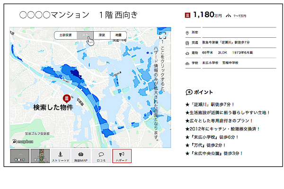Image resolution: width=284 pixels, height=189 pixels.
Task: Open the ストリートV street view button
Action: pos(60,156)
